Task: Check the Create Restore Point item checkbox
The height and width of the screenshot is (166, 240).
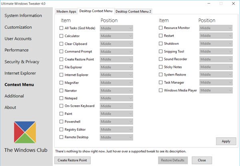Action: 61,59
